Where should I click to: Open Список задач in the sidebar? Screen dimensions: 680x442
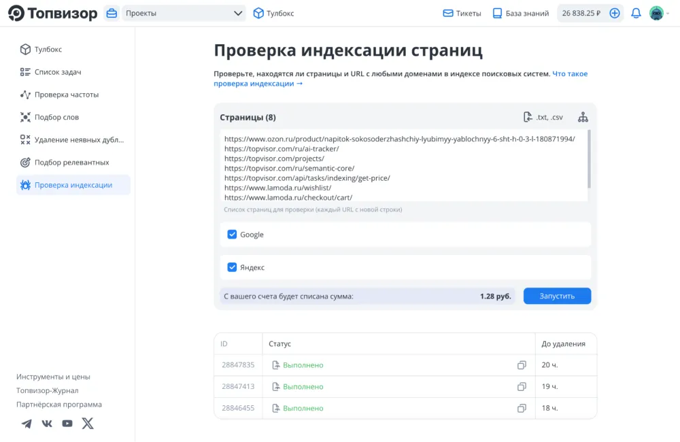pos(73,72)
